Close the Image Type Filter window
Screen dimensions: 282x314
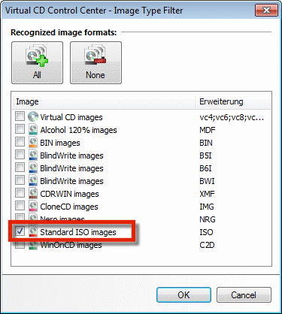point(266,11)
